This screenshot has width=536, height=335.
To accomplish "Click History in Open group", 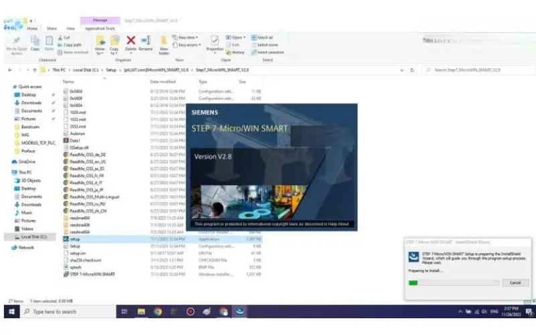I will [235, 52].
